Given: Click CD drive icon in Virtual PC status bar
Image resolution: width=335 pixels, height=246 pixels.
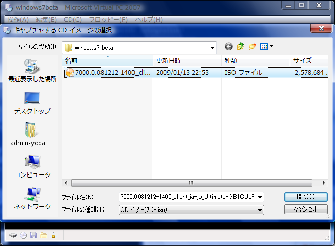Looking at the screenshot, I should pos(23,235).
